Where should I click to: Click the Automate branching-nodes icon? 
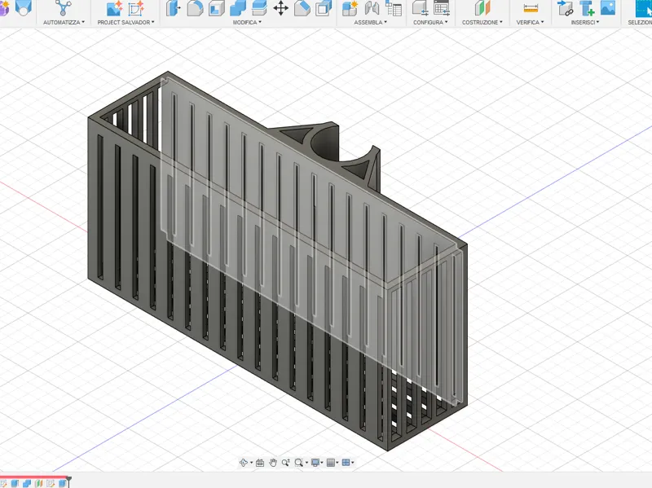pos(64,7)
